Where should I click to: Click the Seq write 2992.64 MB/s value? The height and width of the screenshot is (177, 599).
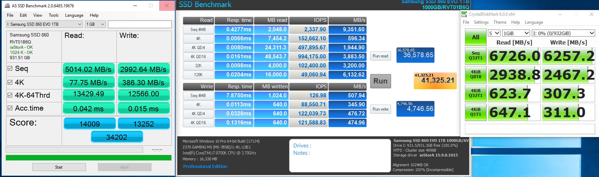[143, 69]
